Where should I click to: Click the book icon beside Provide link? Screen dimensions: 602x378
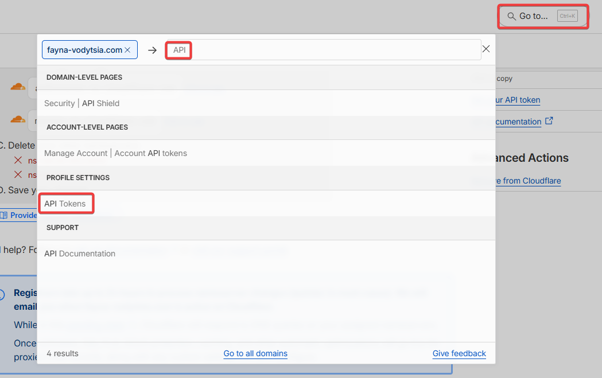click(3, 215)
